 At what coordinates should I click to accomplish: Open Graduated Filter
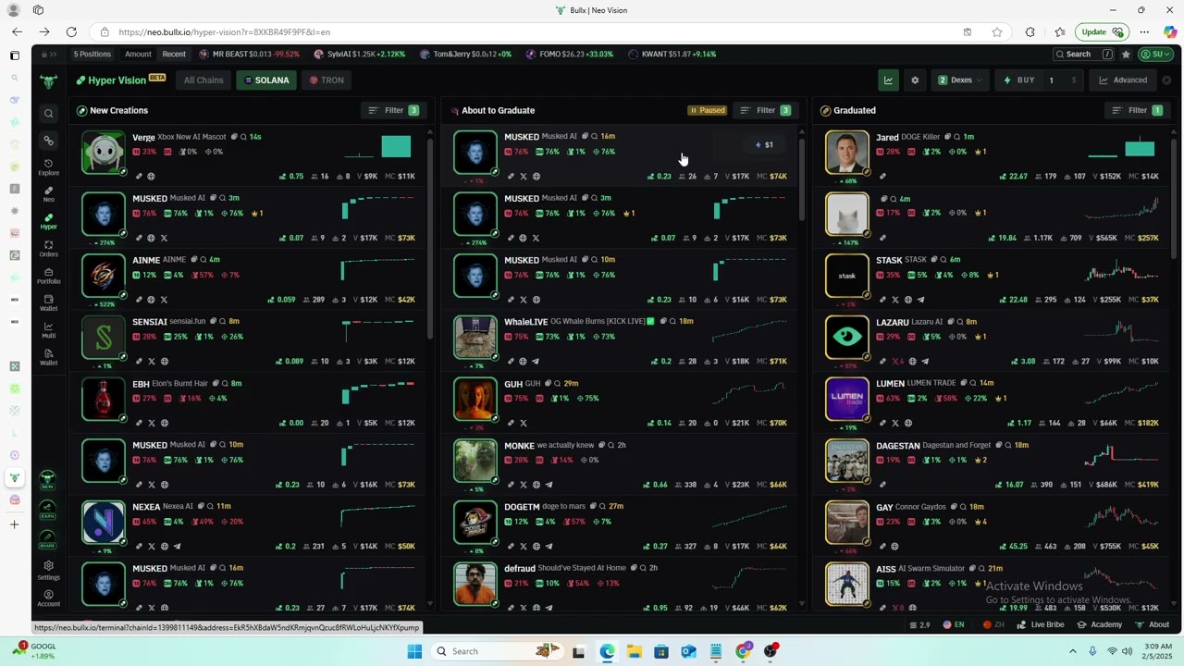1137,111
